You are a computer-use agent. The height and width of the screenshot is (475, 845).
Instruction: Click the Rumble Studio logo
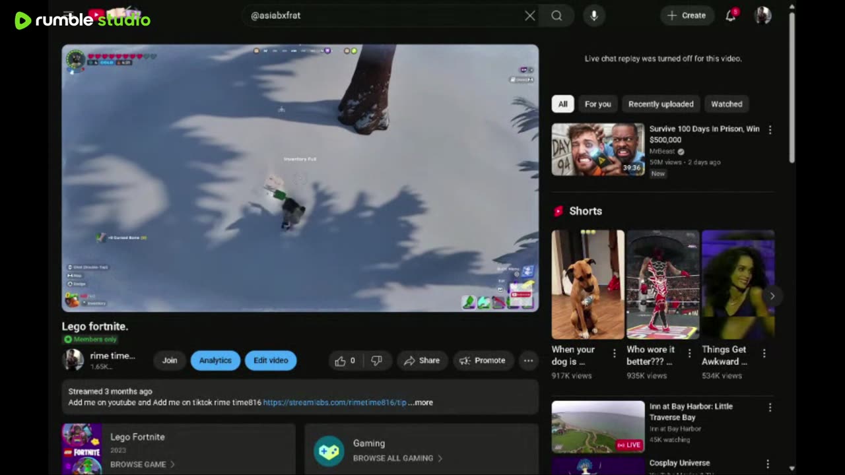[x=83, y=20]
